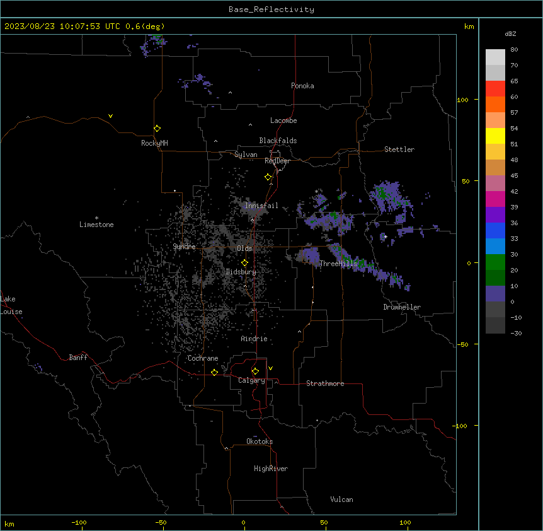Pick the bright green legend swatch below 30

pyautogui.click(x=495, y=262)
